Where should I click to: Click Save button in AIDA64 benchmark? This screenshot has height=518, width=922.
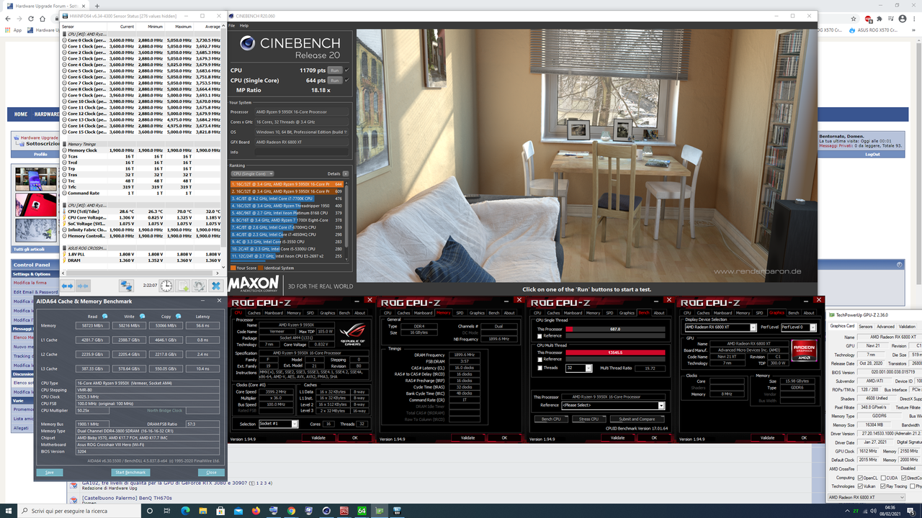50,472
